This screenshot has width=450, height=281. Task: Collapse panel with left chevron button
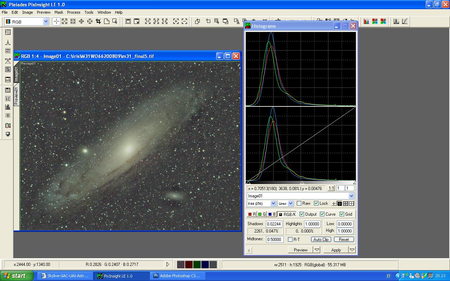(x=249, y=250)
